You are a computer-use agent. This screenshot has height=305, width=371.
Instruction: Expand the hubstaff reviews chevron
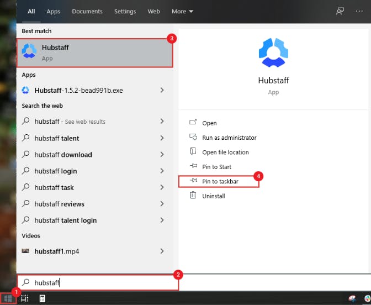162,204
